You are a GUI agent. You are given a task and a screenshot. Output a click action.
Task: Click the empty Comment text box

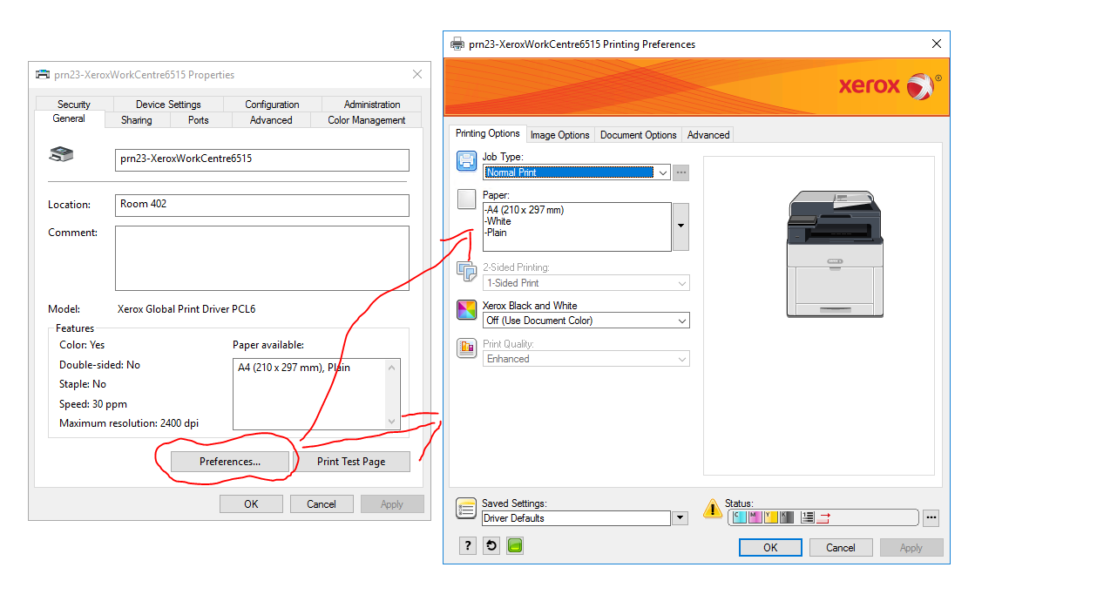[262, 258]
